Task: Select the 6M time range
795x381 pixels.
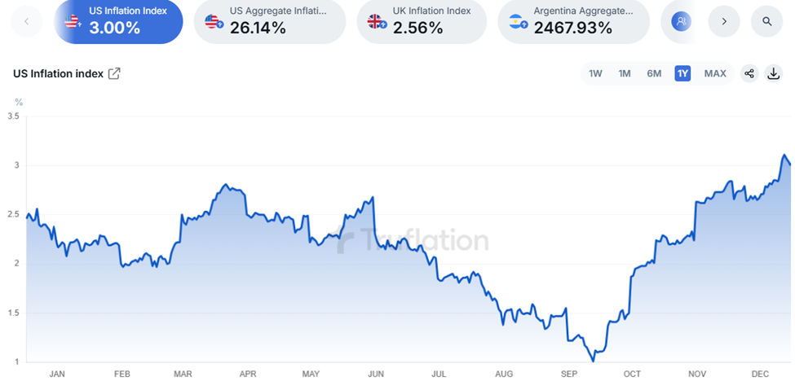Action: coord(654,73)
